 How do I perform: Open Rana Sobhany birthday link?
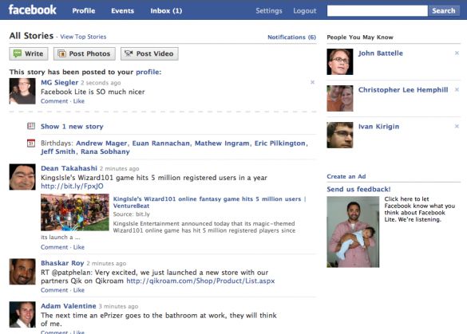pos(105,151)
